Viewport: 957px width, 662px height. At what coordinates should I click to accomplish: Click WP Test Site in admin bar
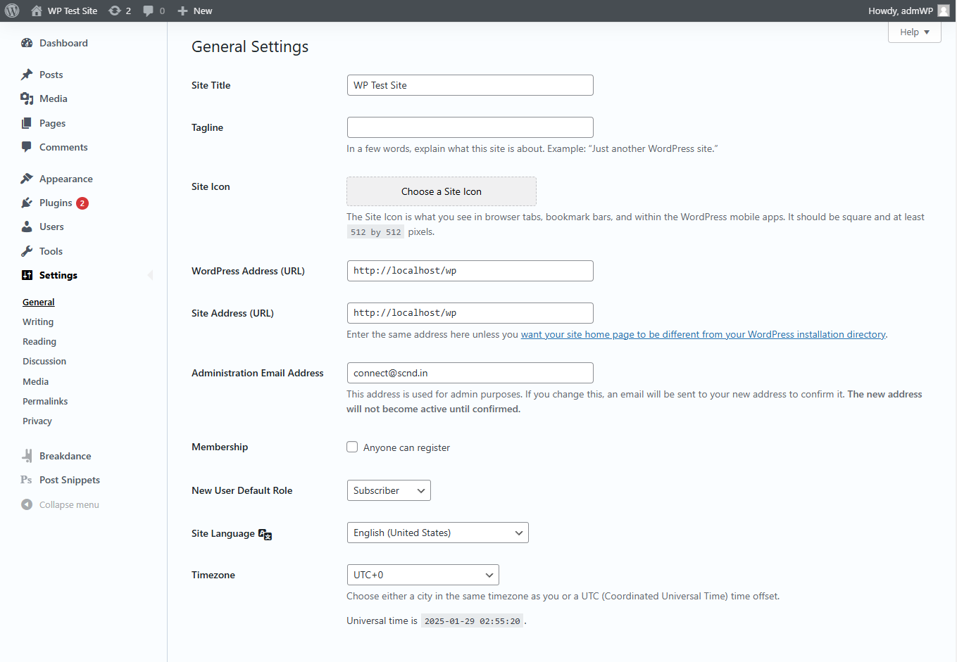(73, 11)
